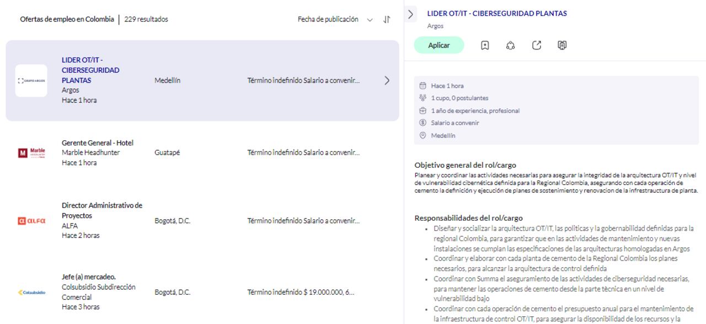Viewport: 706px width, 324px height.
Task: Click Bogotá, D.C. in the Colsubsidio row
Action: [173, 291]
